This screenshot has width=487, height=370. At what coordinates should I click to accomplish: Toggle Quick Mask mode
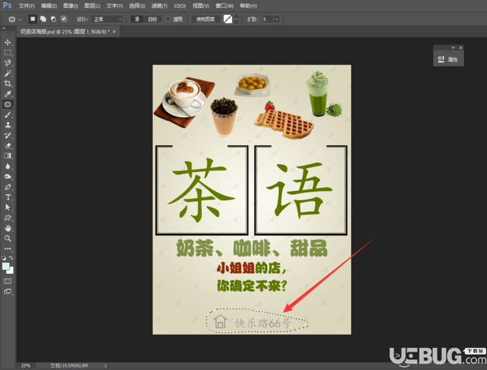click(x=8, y=281)
